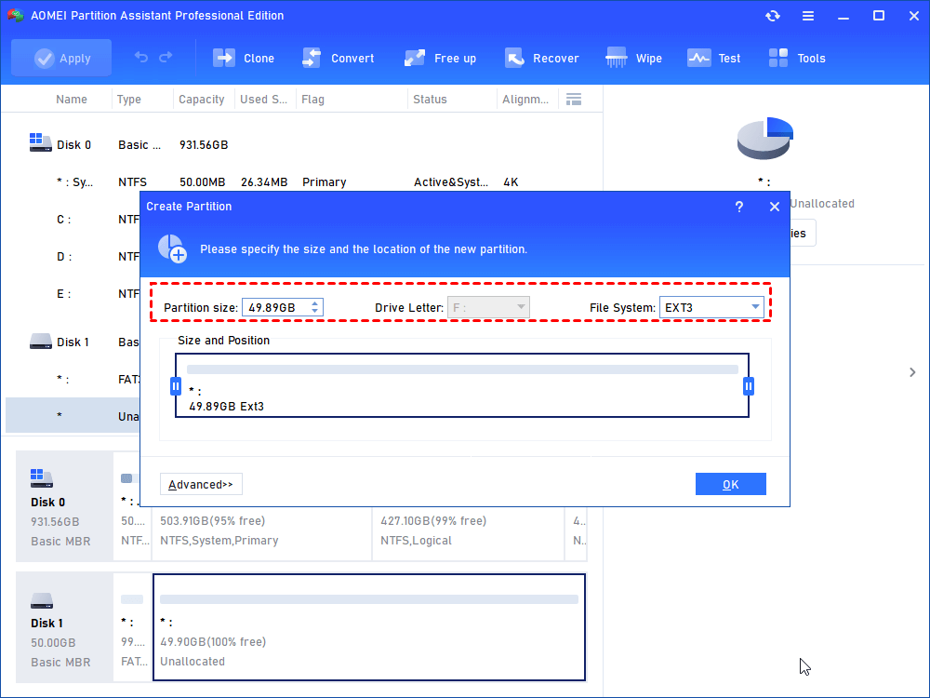Confirm with the OK button
This screenshot has height=698, width=930.
click(x=731, y=484)
